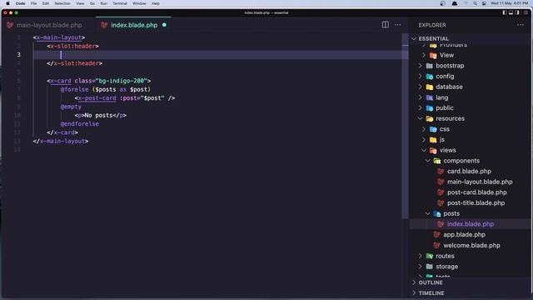The width and height of the screenshot is (533, 300).
Task: Click the date and time in menu bar
Action: click(x=509, y=3)
